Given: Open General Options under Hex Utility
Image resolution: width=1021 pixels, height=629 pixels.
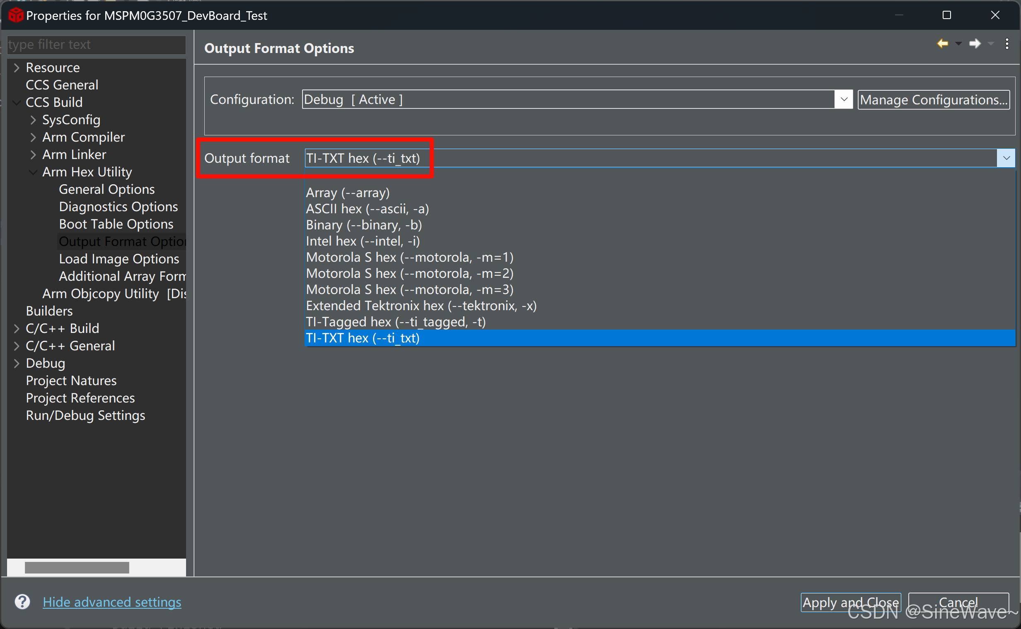Looking at the screenshot, I should click(x=106, y=189).
